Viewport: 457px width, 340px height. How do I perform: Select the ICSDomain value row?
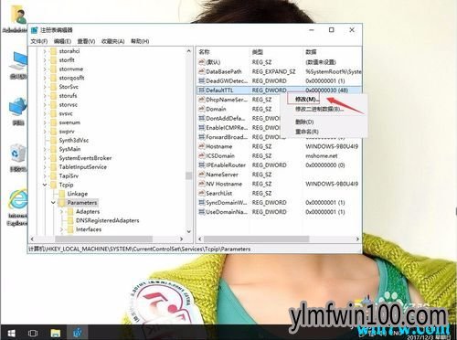coord(279,155)
